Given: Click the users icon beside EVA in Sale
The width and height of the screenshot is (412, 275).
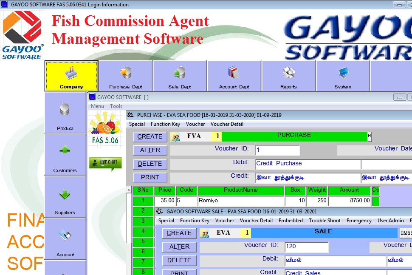Looking at the screenshot, I should tap(205, 234).
